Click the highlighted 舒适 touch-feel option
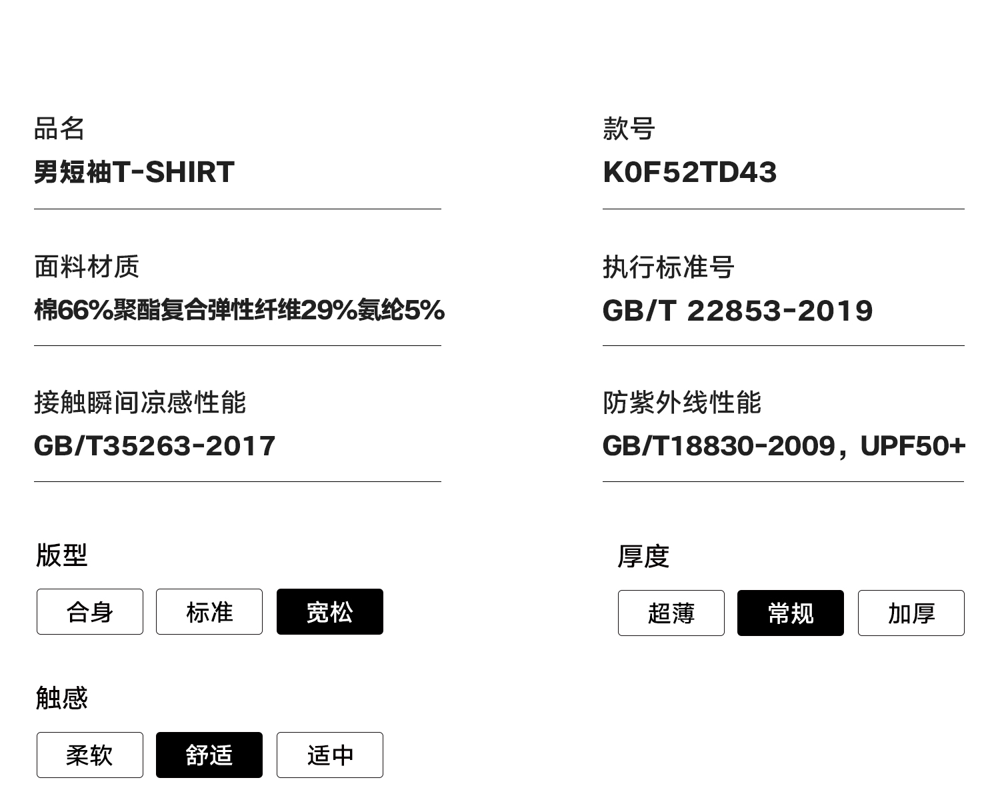 pyautogui.click(x=209, y=755)
